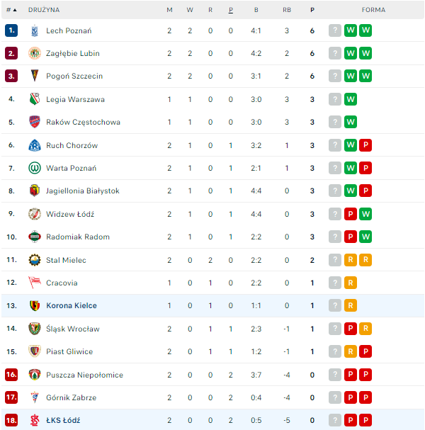Click the Lech Poznań club crest

point(34,30)
